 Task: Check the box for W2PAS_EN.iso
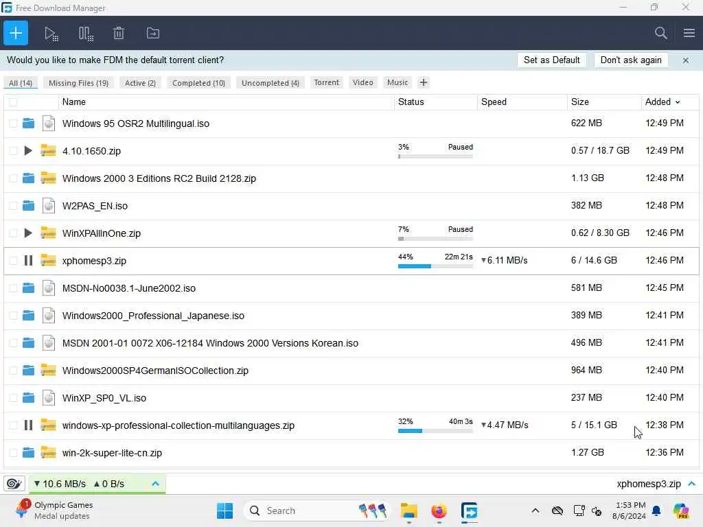tap(14, 206)
